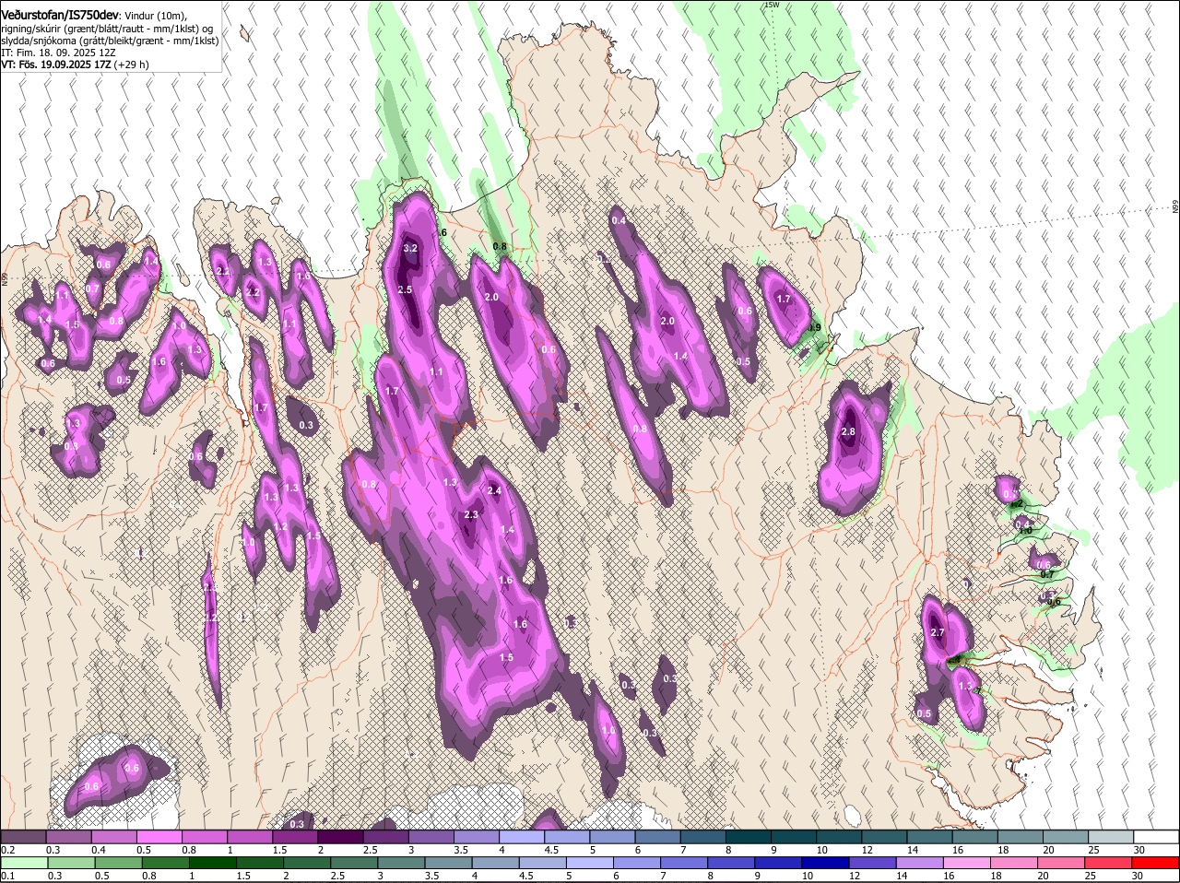Image resolution: width=1180 pixels, height=883 pixels.
Task: Click the 0.2 label under the top legend row
Action: (x=7, y=850)
